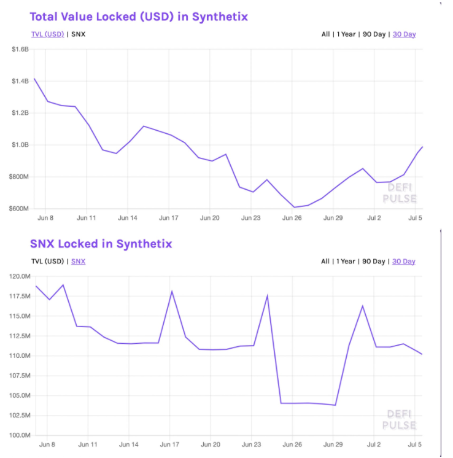Click Jun 26 low point on TVL line
The image size is (453, 458).
[x=293, y=207]
